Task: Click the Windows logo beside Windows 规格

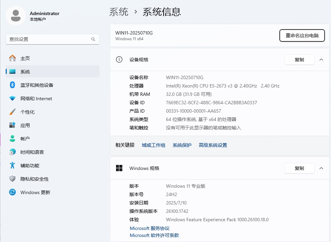Action: coord(119,168)
